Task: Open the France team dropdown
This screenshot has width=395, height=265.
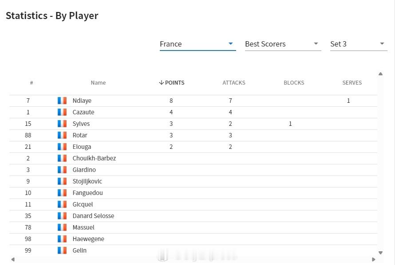Action: [x=198, y=44]
